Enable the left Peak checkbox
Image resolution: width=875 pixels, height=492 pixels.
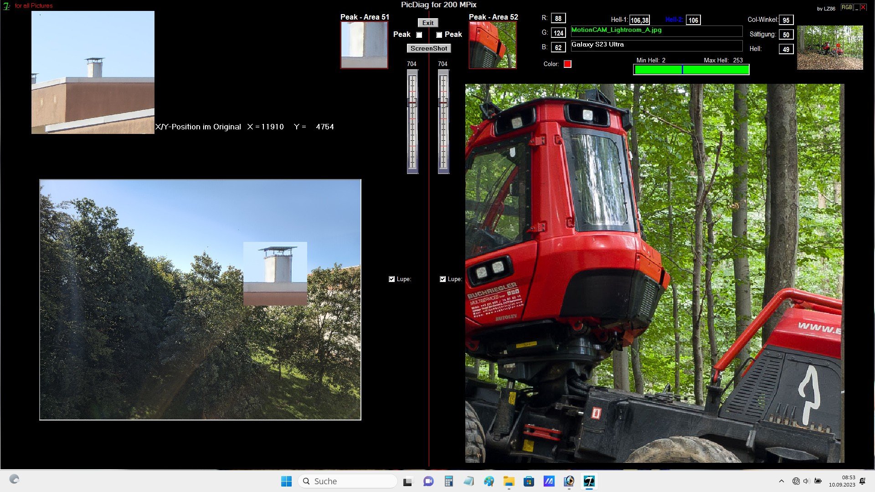pos(419,35)
